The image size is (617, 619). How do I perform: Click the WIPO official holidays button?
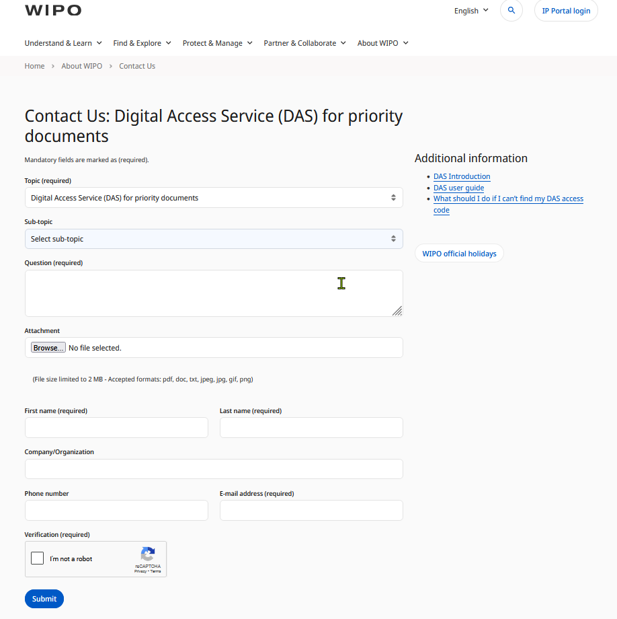point(459,254)
